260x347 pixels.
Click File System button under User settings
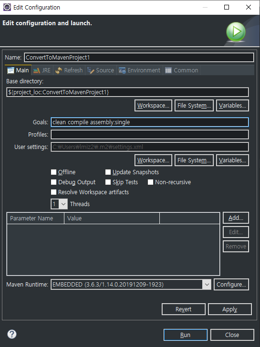194,160
